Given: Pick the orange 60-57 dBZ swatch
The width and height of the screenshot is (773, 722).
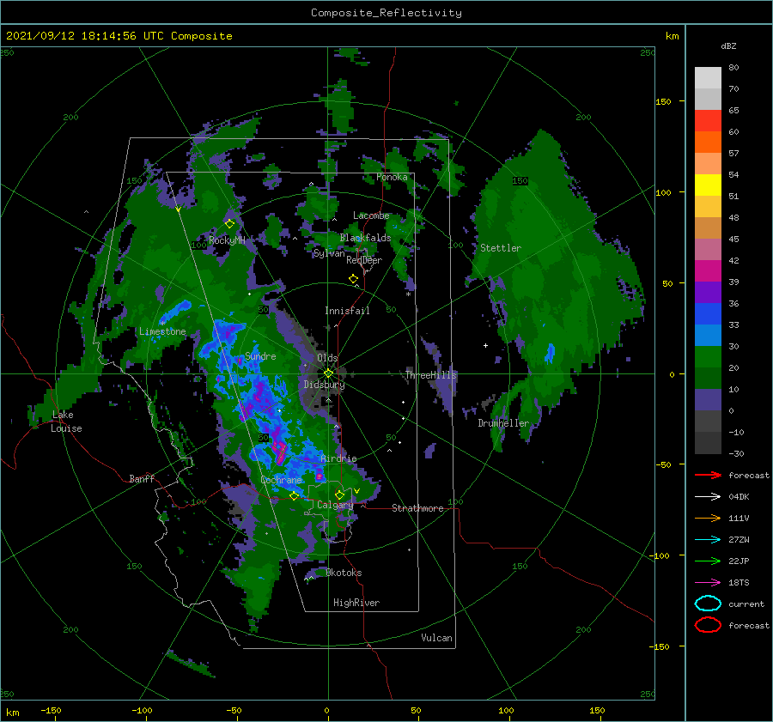Looking at the screenshot, I should (x=708, y=142).
